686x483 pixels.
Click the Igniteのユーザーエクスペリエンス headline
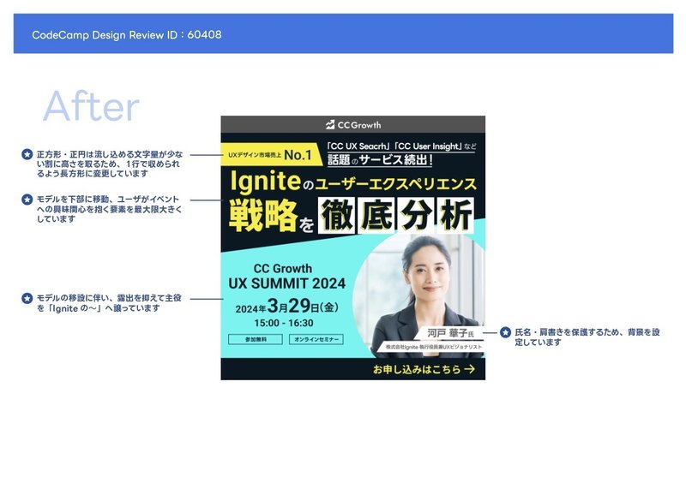353,182
